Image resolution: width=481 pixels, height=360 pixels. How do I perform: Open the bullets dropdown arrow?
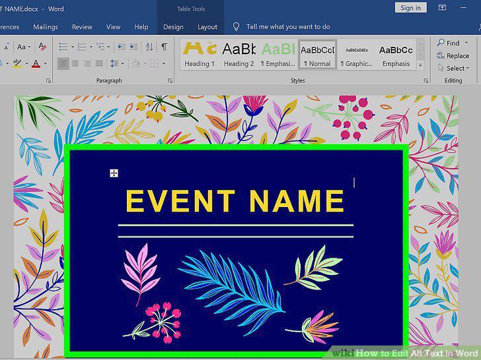73,47
